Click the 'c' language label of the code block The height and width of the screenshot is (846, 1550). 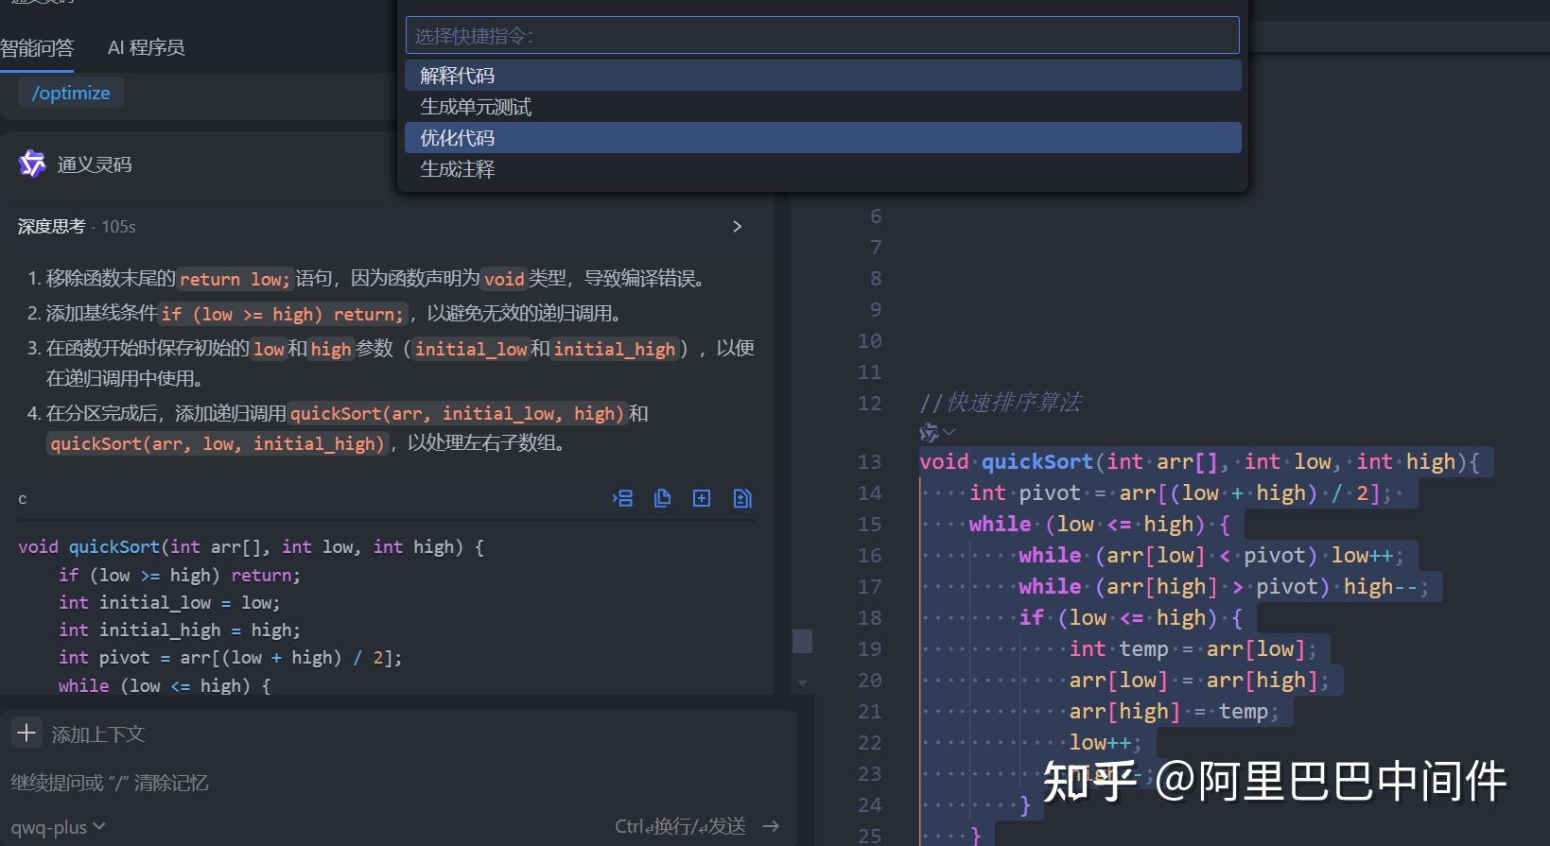[x=23, y=499]
